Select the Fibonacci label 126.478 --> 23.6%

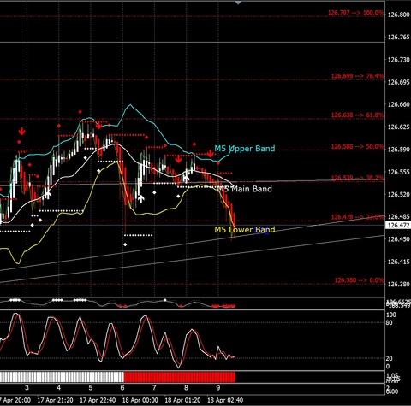(x=357, y=217)
